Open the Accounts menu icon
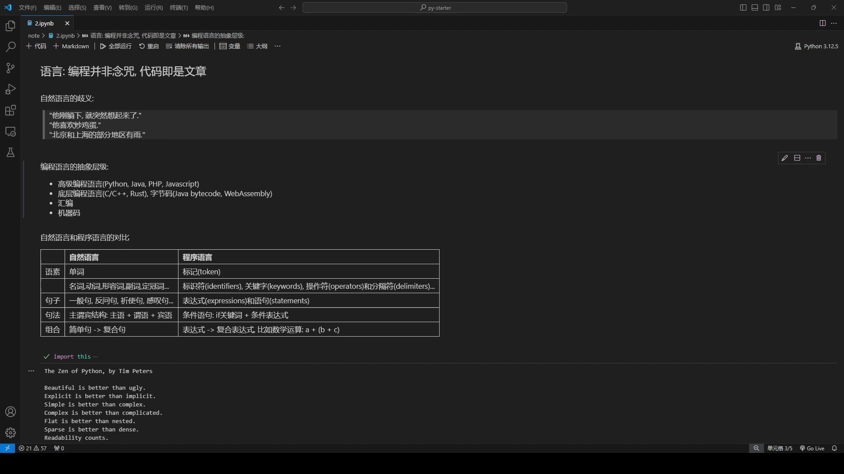The width and height of the screenshot is (844, 474). pos(11,412)
